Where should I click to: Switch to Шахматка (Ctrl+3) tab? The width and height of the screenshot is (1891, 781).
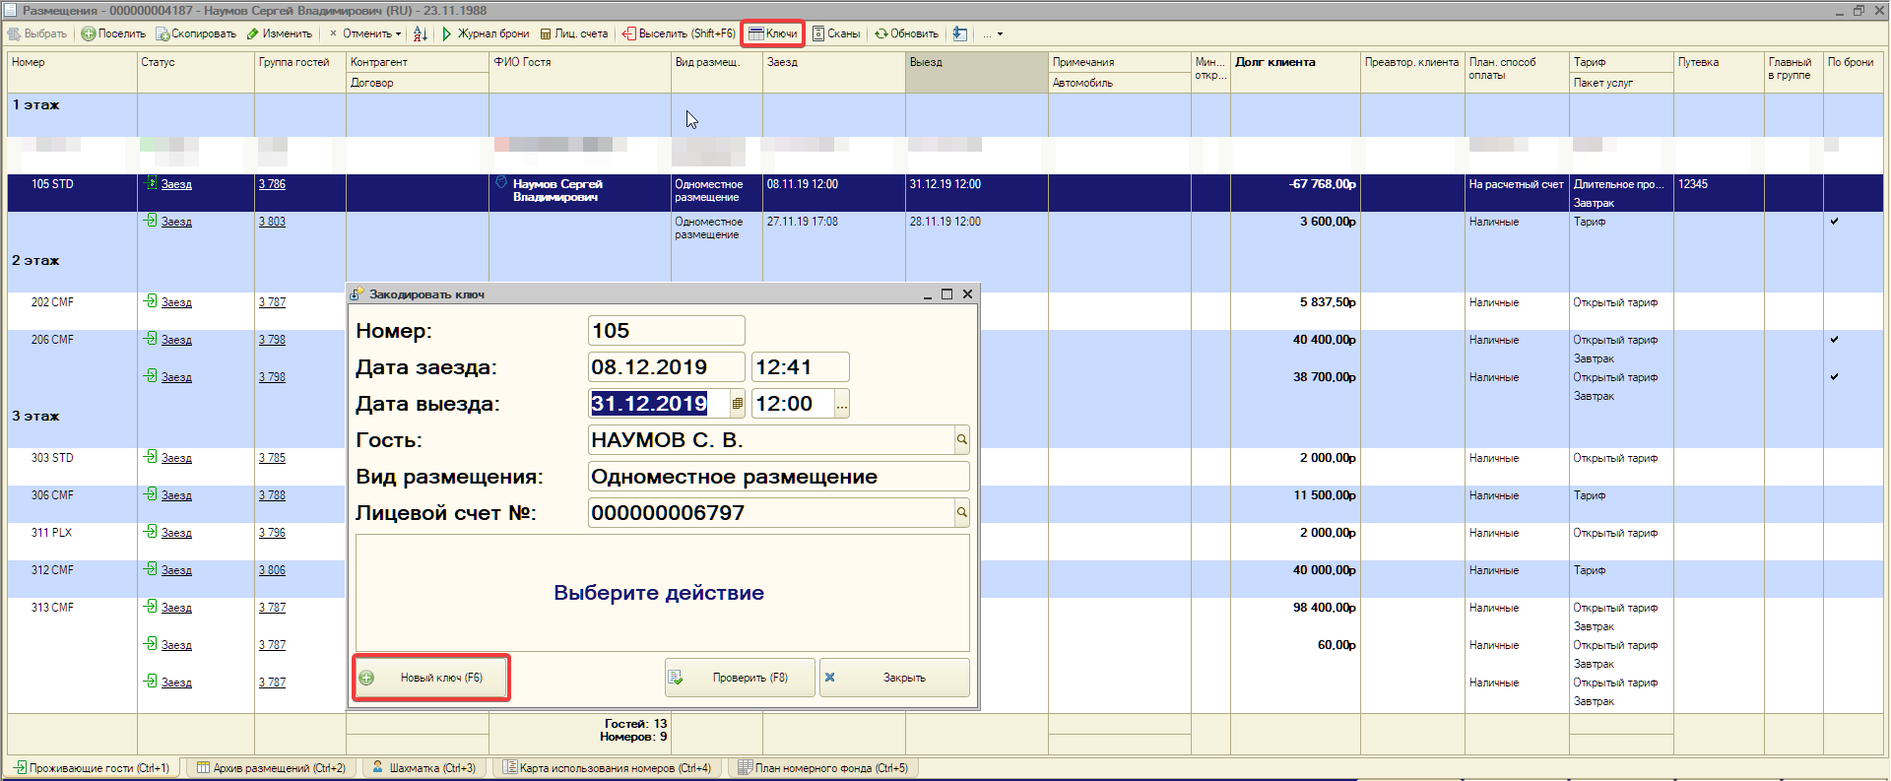[x=424, y=768]
